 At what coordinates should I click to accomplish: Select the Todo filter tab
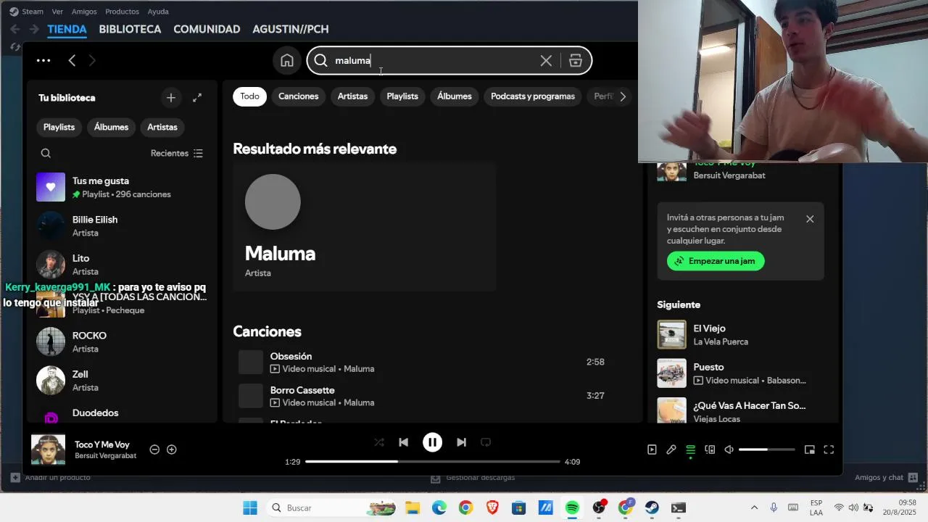[250, 96]
